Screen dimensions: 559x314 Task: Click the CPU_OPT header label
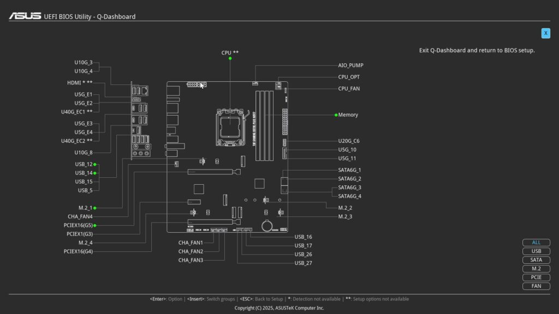(x=349, y=77)
